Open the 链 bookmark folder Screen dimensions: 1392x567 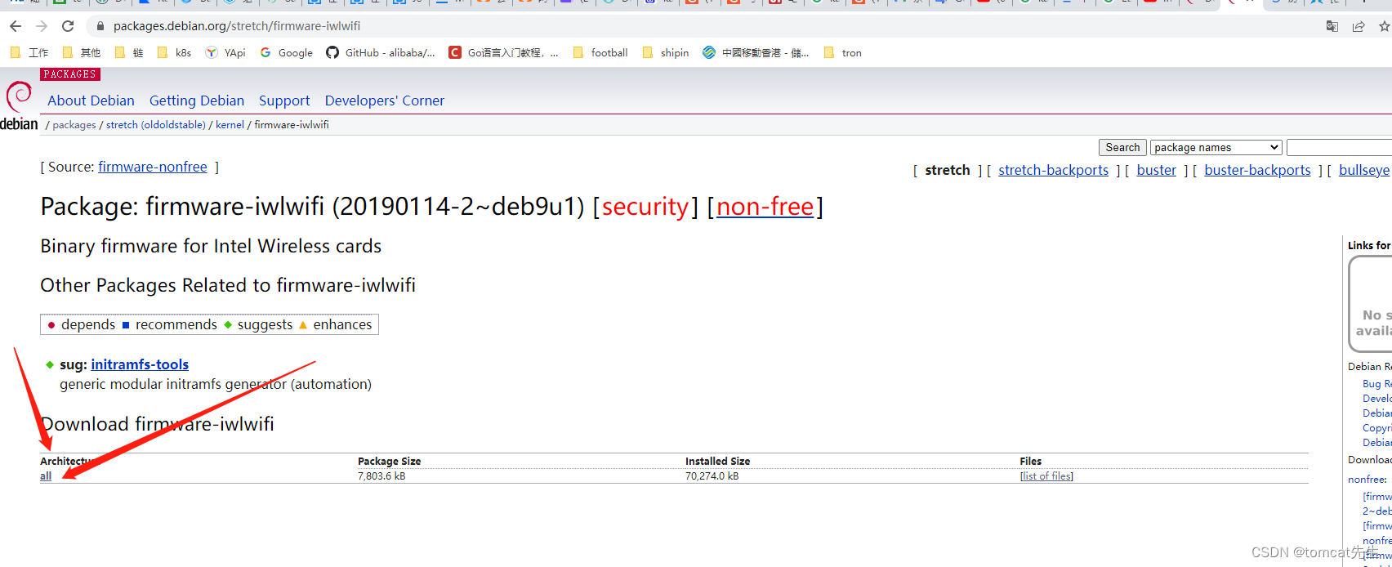pos(129,52)
